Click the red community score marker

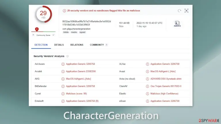pos(37,29)
